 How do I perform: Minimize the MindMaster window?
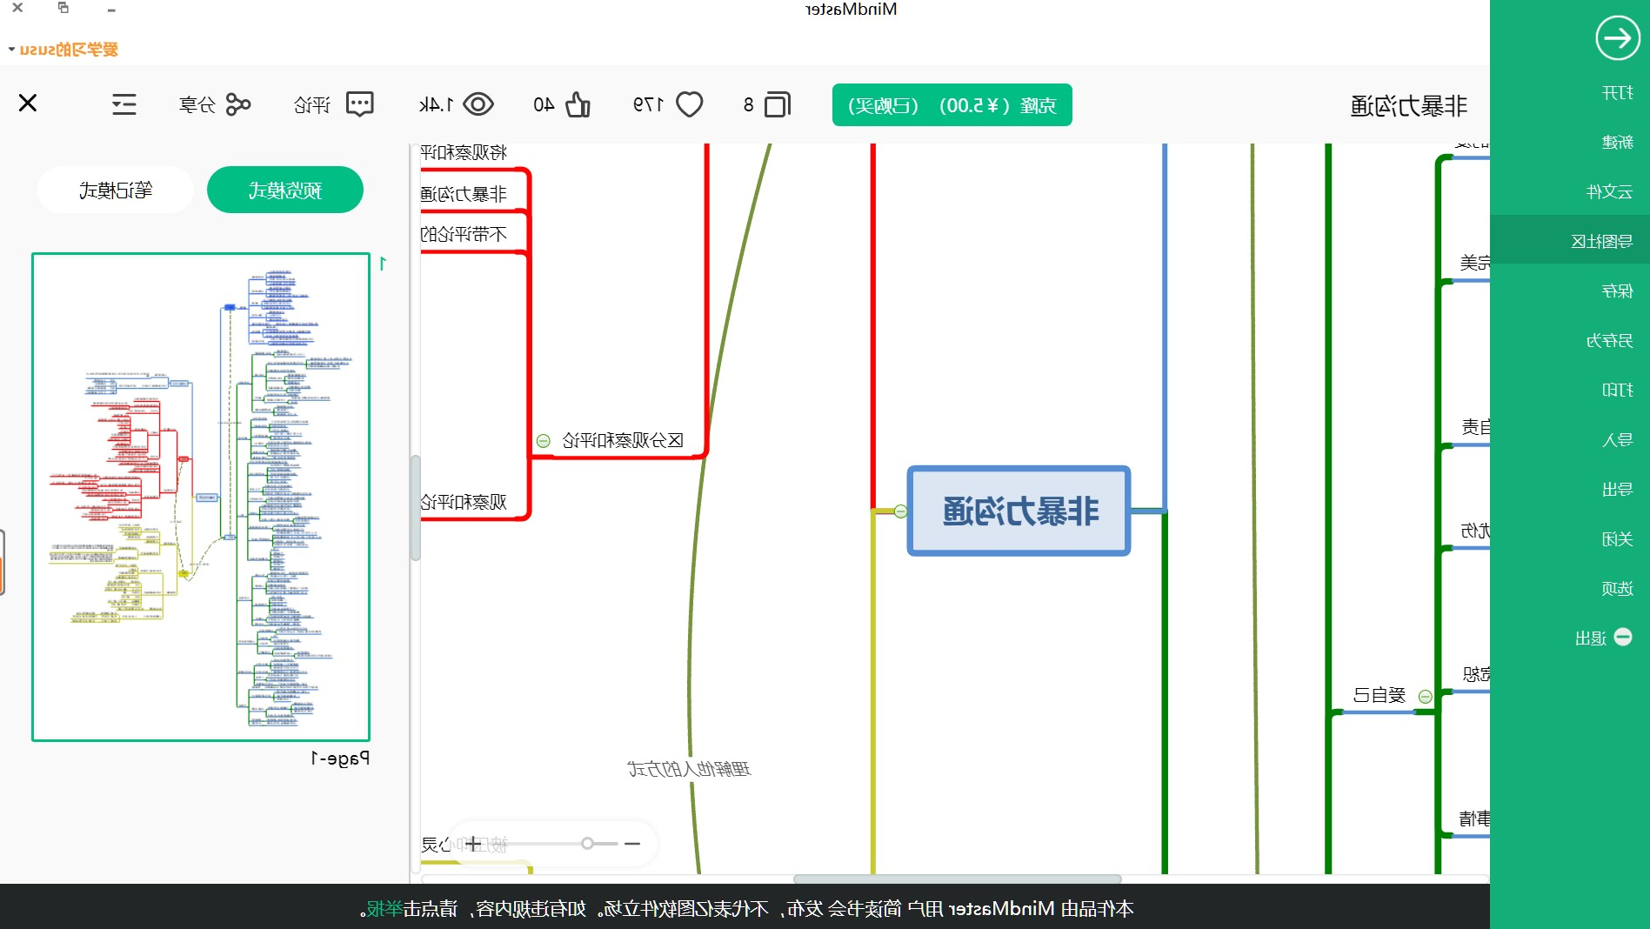pos(110,10)
